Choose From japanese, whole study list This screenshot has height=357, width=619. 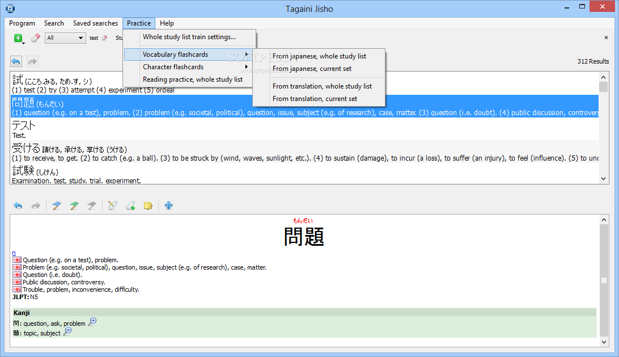(319, 56)
